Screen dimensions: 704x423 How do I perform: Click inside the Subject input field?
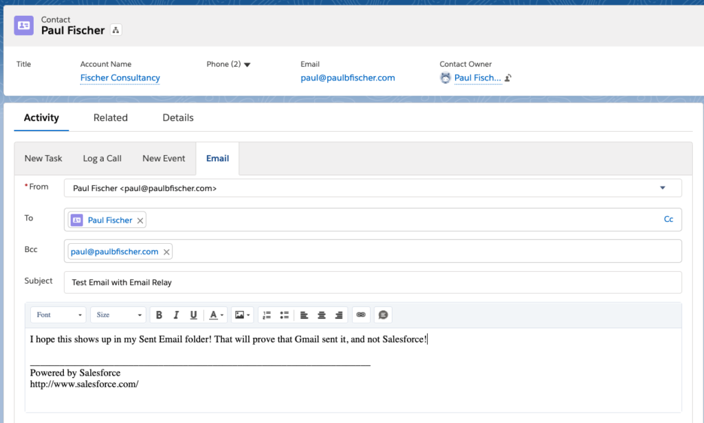coord(275,282)
